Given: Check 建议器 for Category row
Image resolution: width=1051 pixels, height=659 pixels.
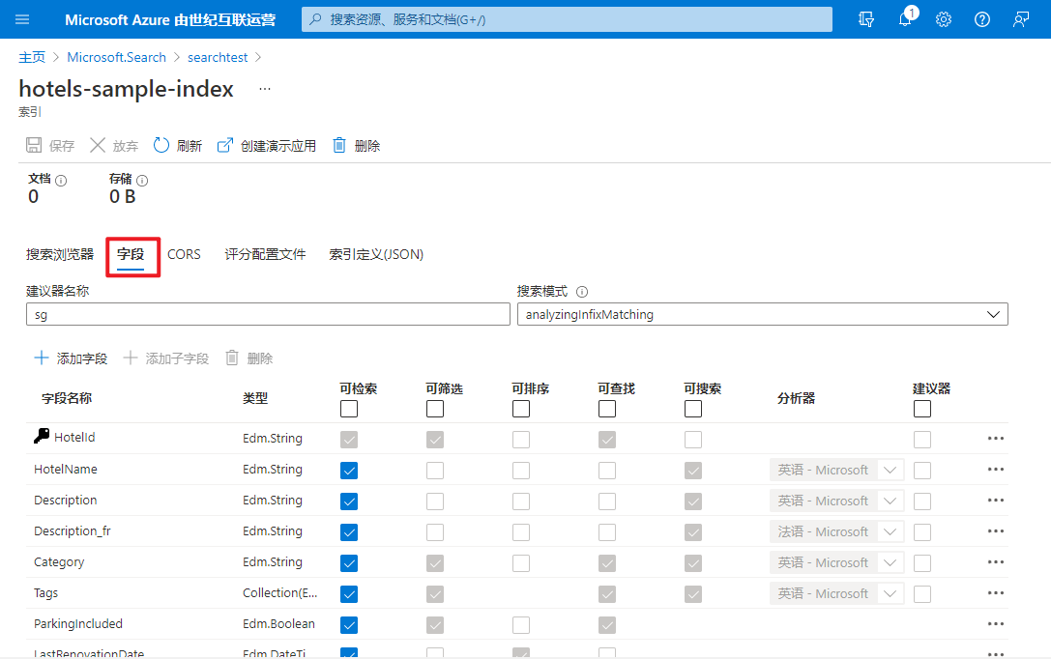Looking at the screenshot, I should coord(922,562).
